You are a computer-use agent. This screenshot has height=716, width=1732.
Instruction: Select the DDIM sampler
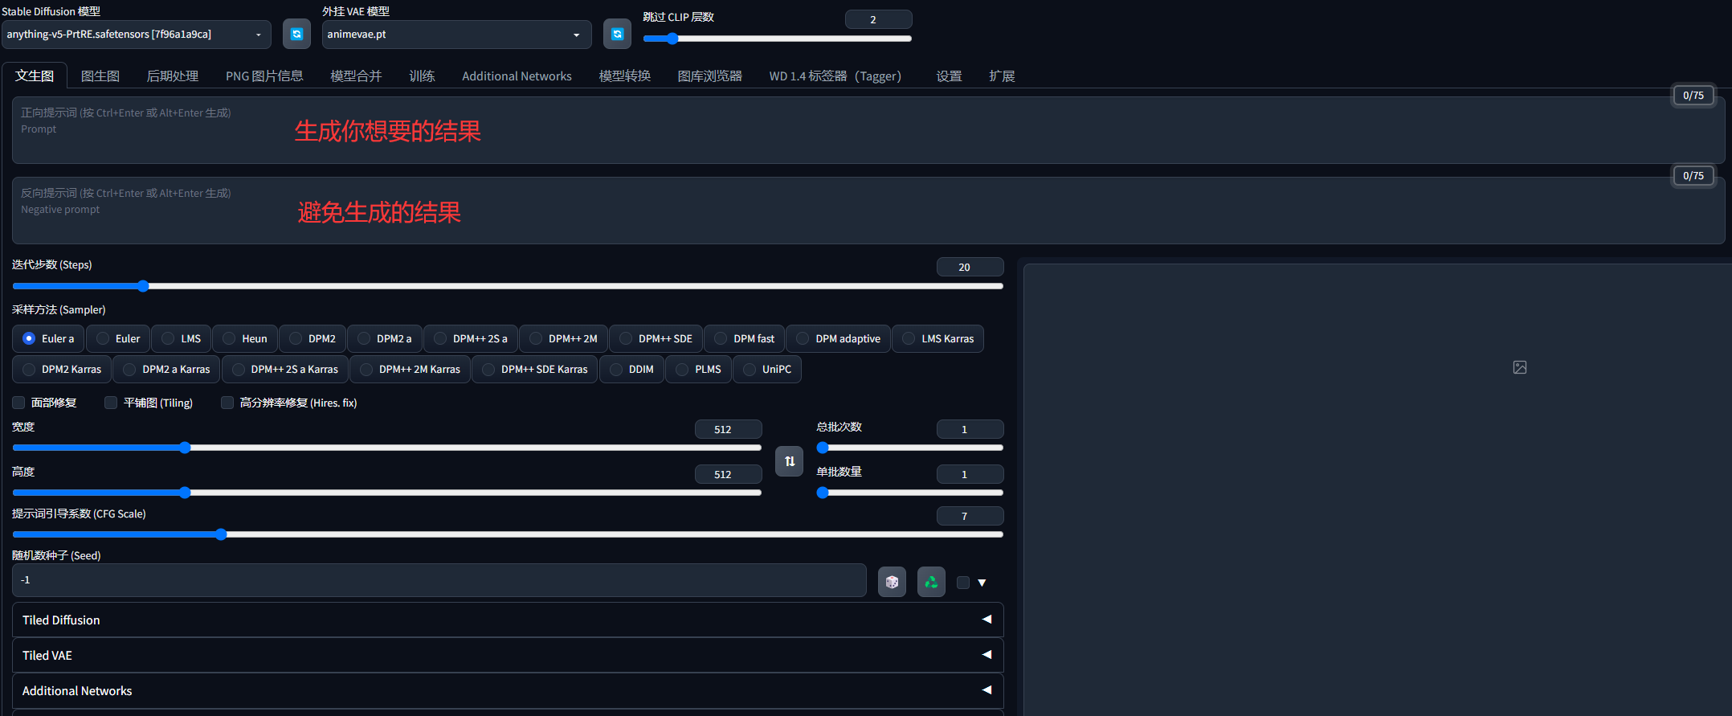pyautogui.click(x=632, y=369)
